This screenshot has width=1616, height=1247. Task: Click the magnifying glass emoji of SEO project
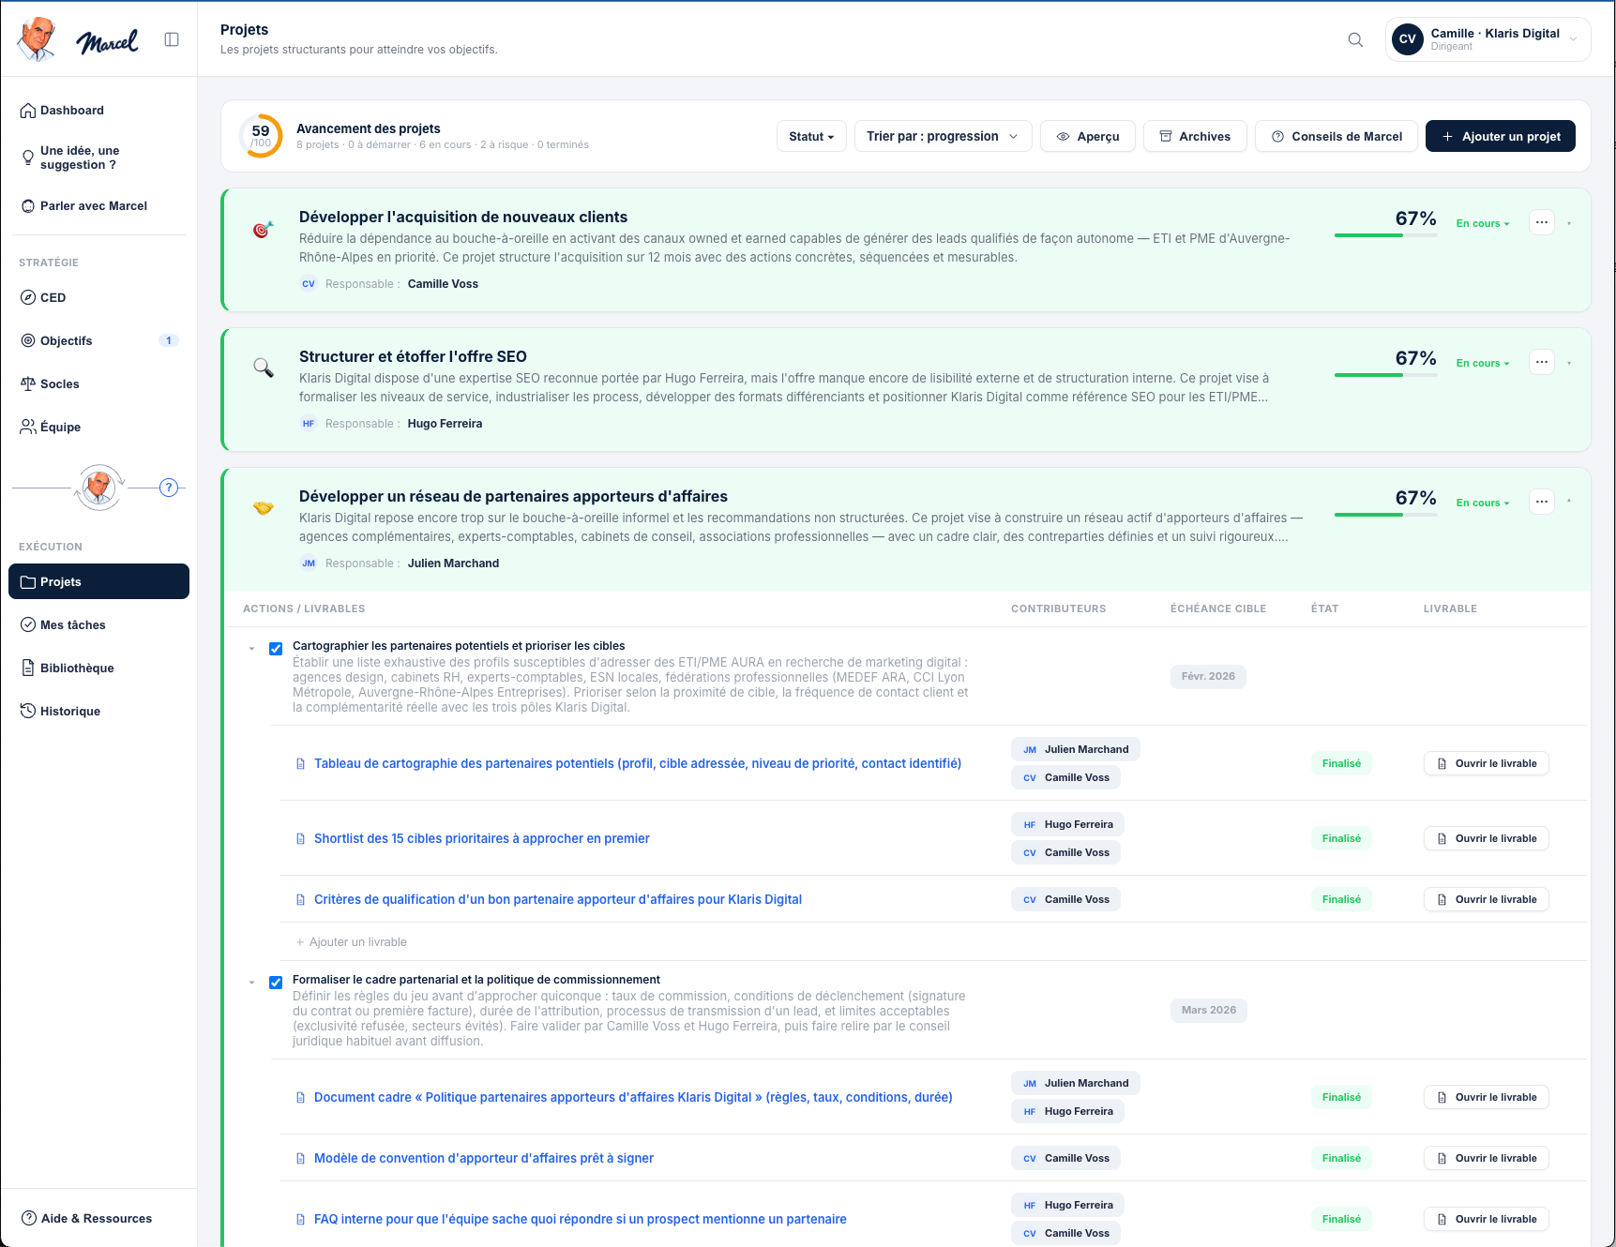point(264,368)
